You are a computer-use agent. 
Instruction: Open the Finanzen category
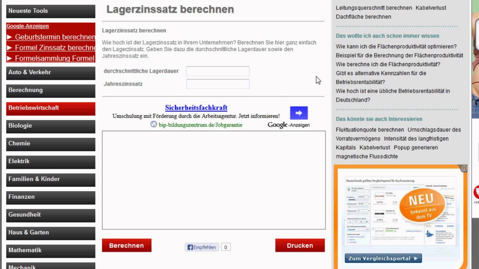pyautogui.click(x=51, y=197)
